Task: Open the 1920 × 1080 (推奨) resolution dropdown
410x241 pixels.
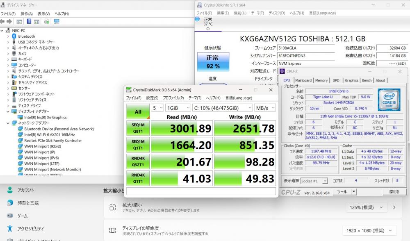Action: click(369, 230)
